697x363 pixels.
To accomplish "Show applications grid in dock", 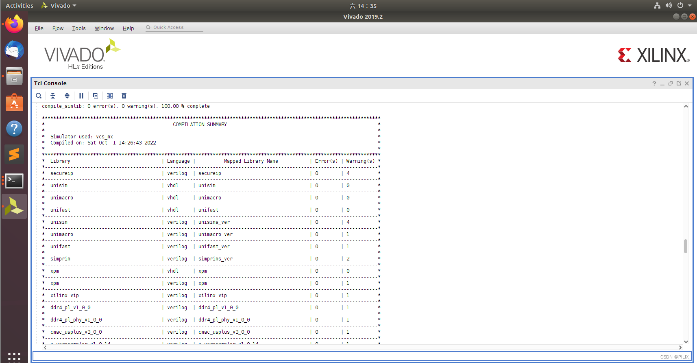I will pyautogui.click(x=14, y=356).
